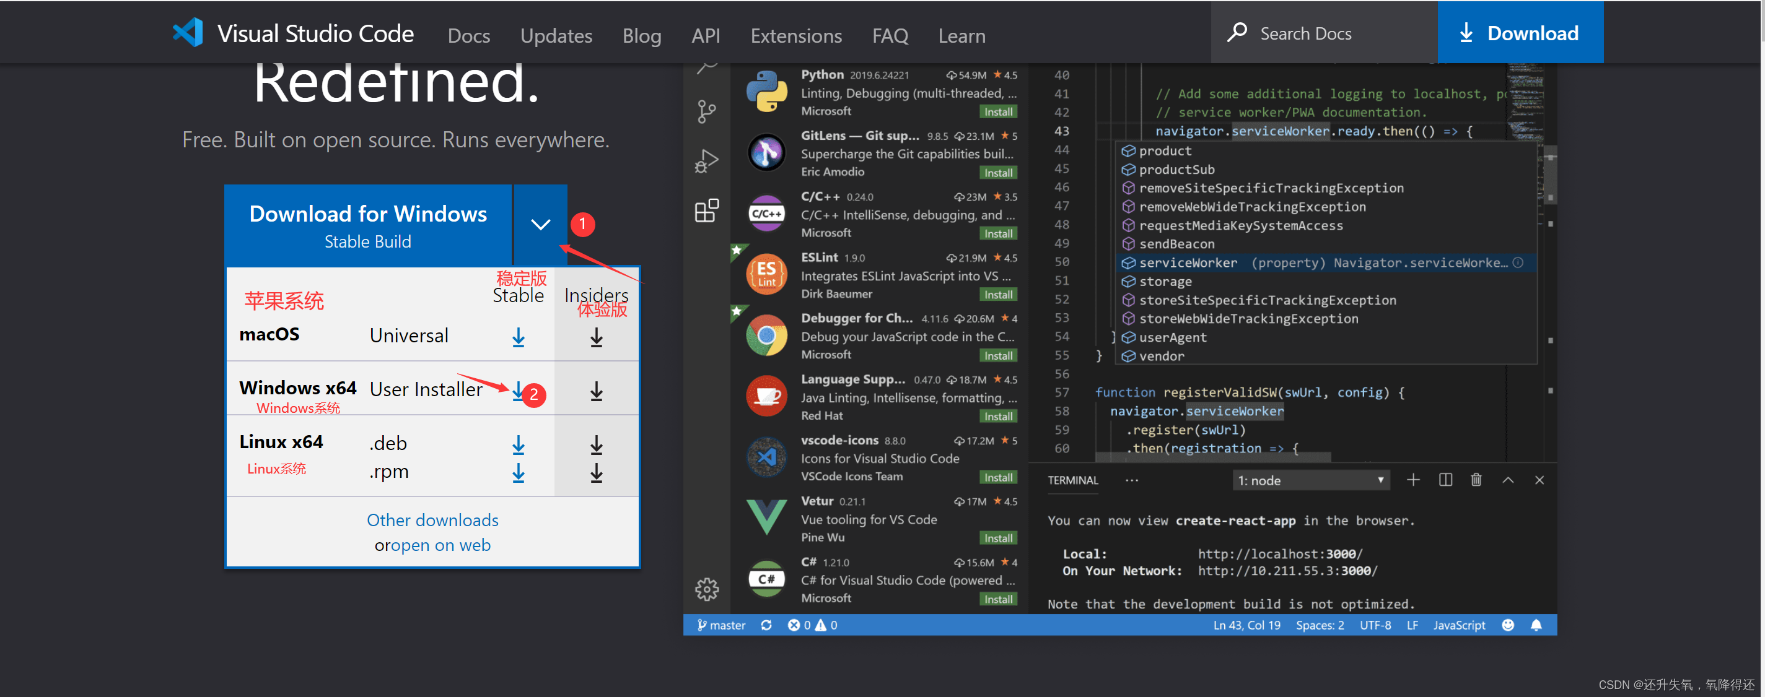Screen dimensions: 1765x697
Task: Click the search magnifier icon in Search Docs
Action: (x=1237, y=32)
